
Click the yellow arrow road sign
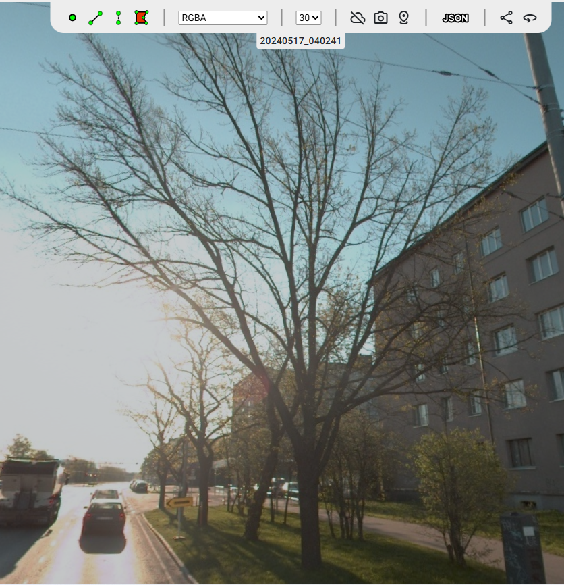(179, 502)
